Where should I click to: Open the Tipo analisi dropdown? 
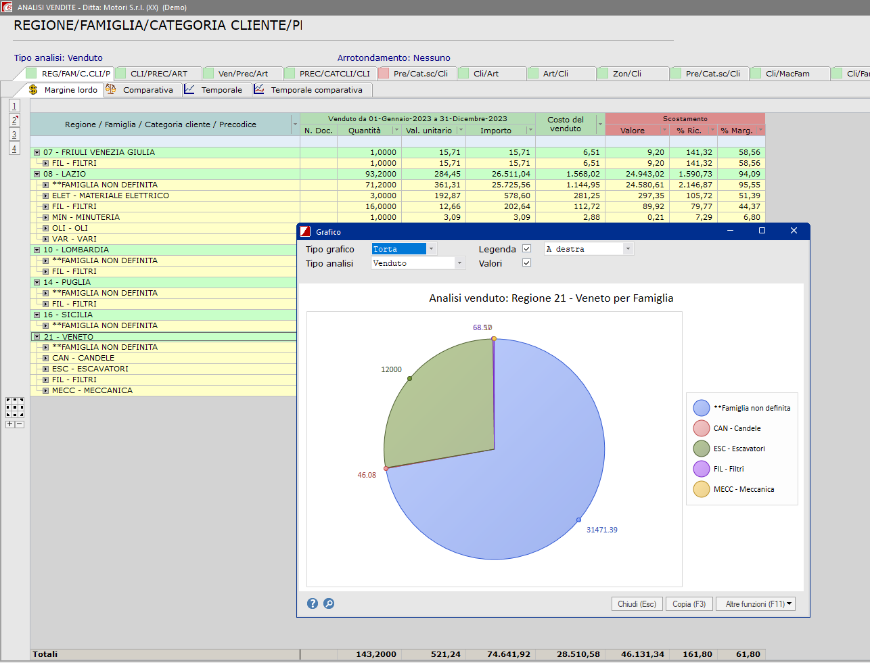click(459, 263)
